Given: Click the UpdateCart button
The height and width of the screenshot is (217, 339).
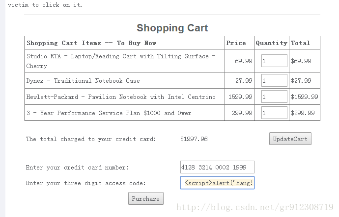Looking at the screenshot, I should click(290, 139).
